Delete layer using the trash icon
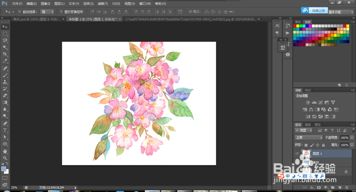 click(x=347, y=187)
